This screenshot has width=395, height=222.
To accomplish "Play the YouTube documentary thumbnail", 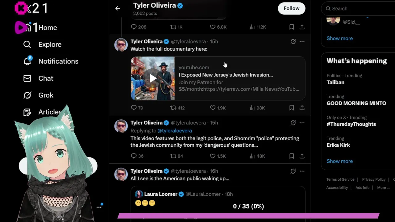I will point(153,78).
